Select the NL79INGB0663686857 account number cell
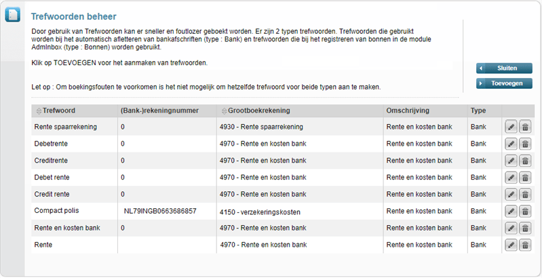 click(x=160, y=211)
